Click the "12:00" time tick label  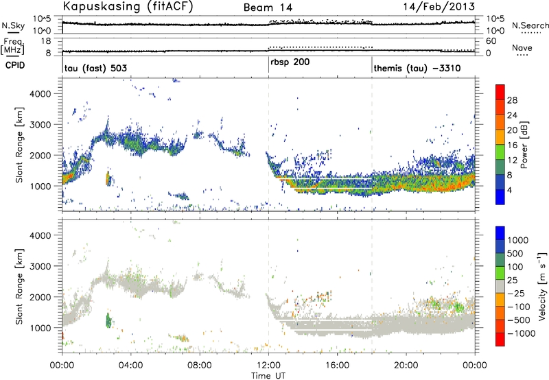point(268,366)
